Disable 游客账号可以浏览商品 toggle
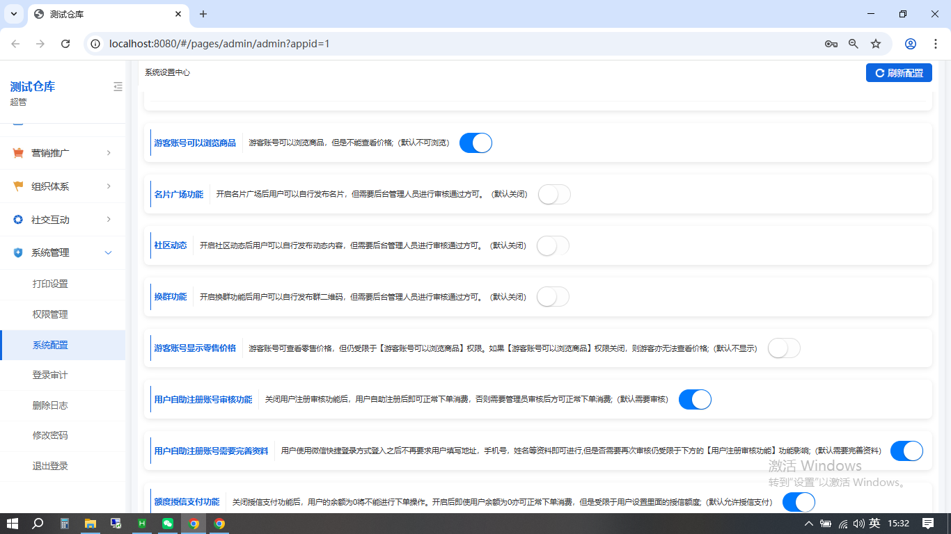 point(475,143)
